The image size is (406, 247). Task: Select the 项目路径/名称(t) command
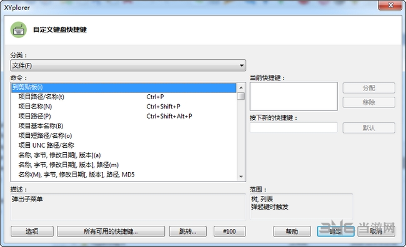[x=124, y=97]
